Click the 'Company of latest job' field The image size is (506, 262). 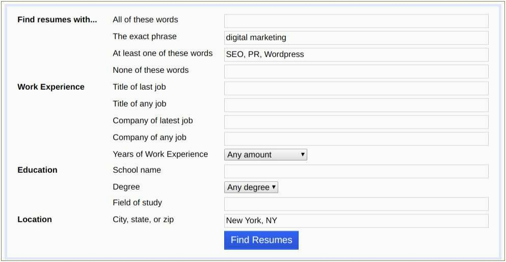[356, 122]
